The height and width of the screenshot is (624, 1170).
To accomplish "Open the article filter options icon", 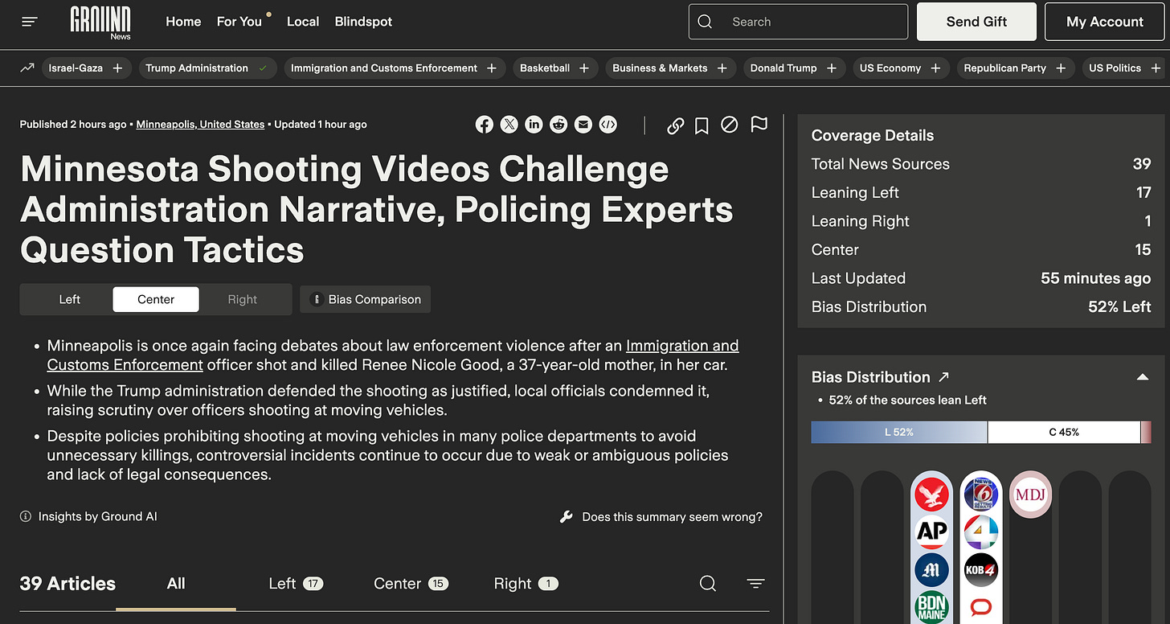I will tap(755, 584).
